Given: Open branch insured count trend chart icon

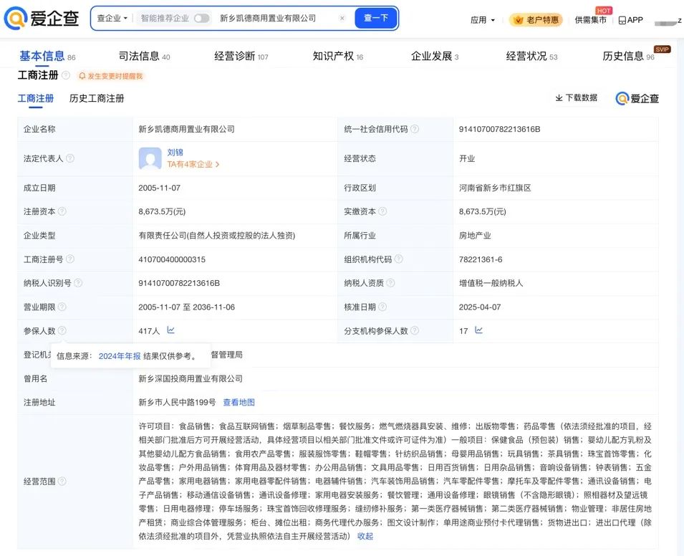Looking at the screenshot, I should coord(478,330).
